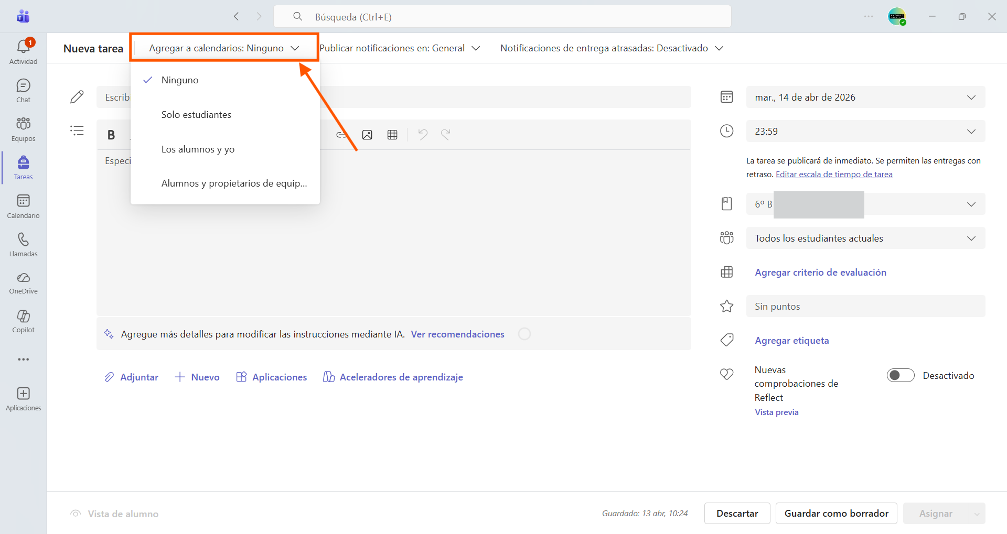1007x534 pixels.
Task: Show more apps ellipsis in sidebar
Action: tap(23, 359)
